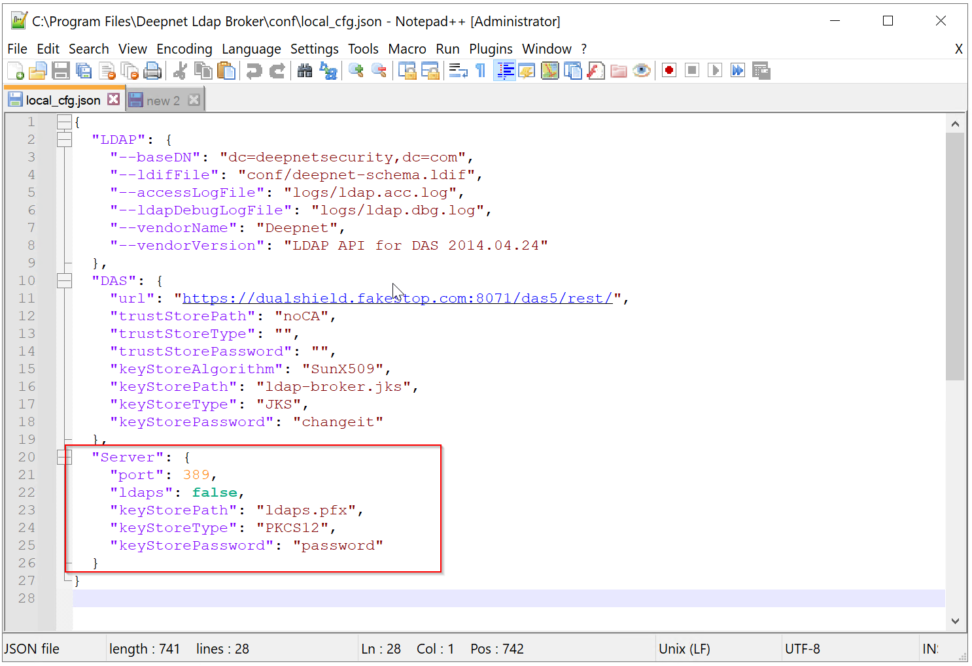Close the local_cfg.json tab
972x666 pixels.
tap(114, 99)
